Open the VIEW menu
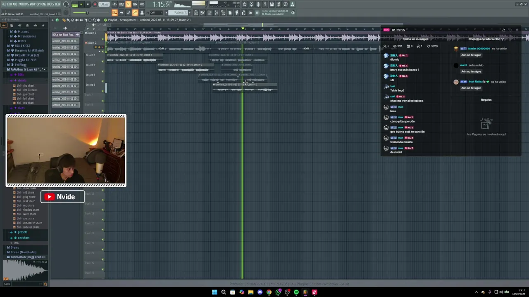 (x=33, y=4)
